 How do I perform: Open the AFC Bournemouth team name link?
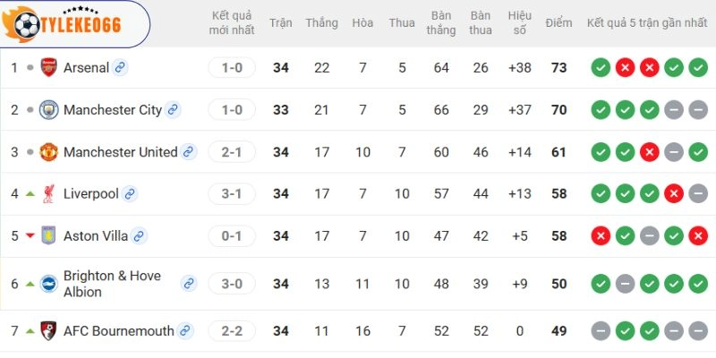[x=119, y=330]
